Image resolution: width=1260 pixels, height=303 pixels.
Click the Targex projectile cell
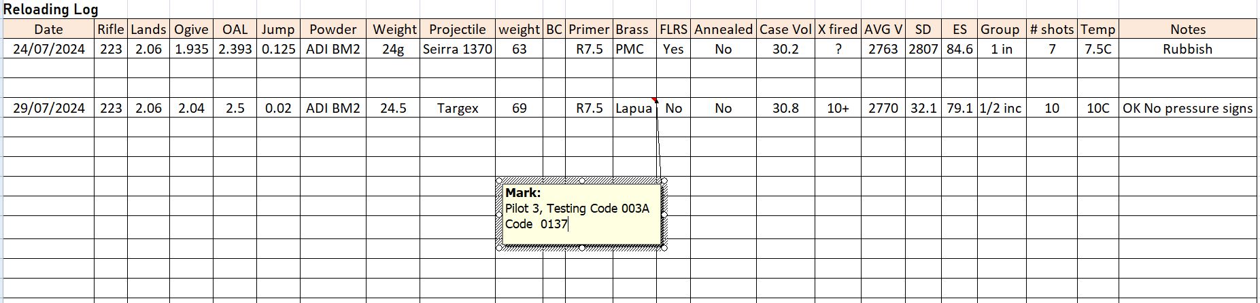click(458, 108)
